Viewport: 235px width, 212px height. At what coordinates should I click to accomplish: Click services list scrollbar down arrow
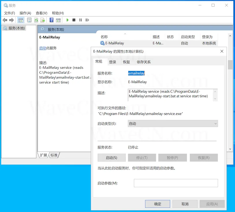230,149
